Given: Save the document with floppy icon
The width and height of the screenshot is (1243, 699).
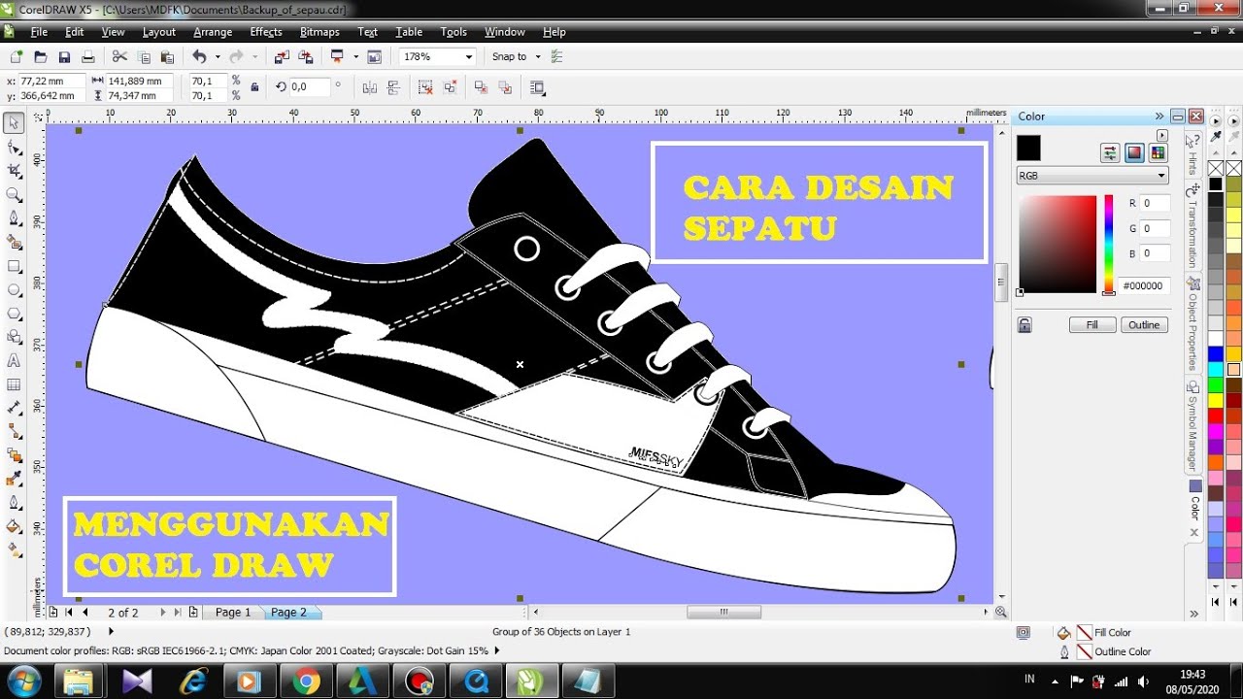Looking at the screenshot, I should tap(64, 57).
